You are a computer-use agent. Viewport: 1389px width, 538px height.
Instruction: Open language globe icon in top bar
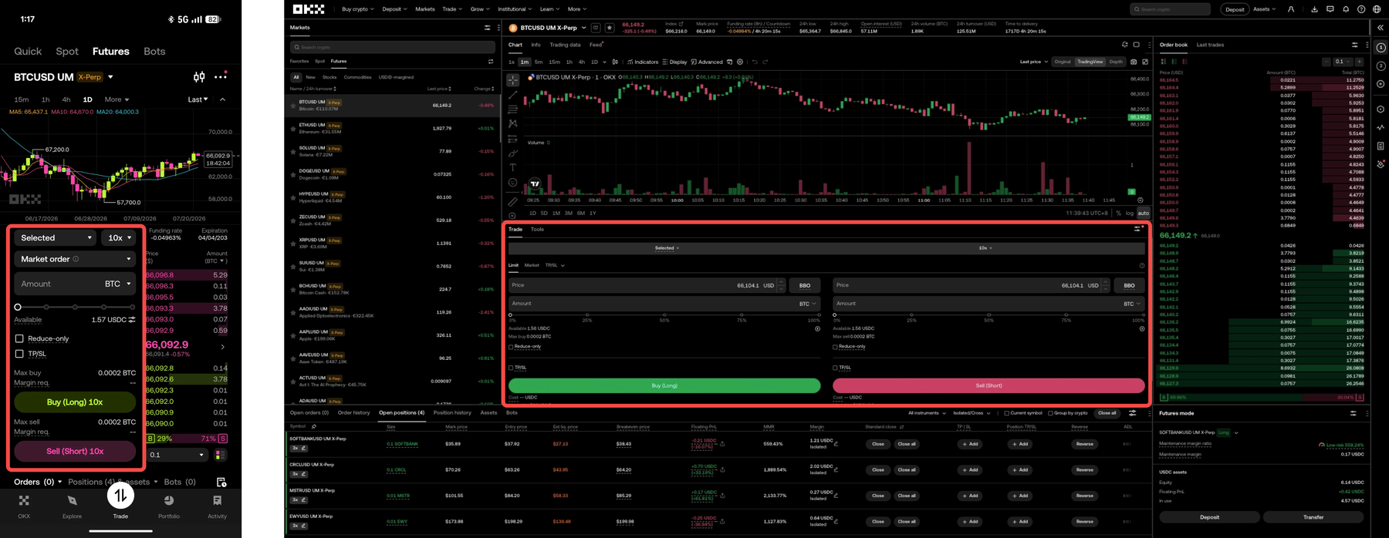coord(1377,9)
